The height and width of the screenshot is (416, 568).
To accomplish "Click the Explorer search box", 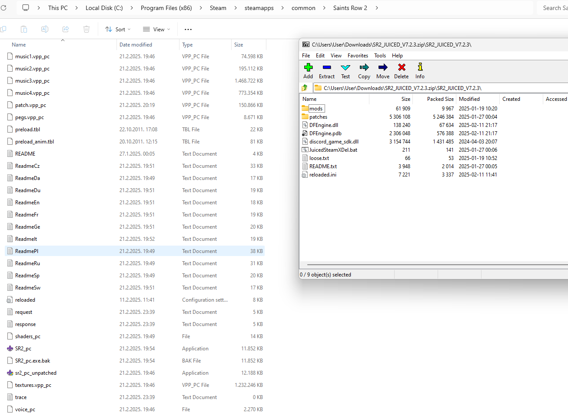I will [x=552, y=8].
